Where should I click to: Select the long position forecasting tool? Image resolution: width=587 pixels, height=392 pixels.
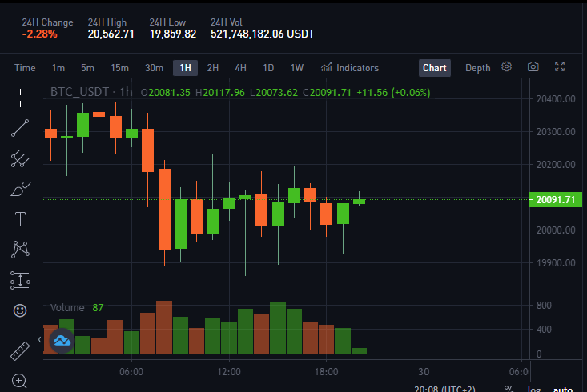tap(20, 280)
